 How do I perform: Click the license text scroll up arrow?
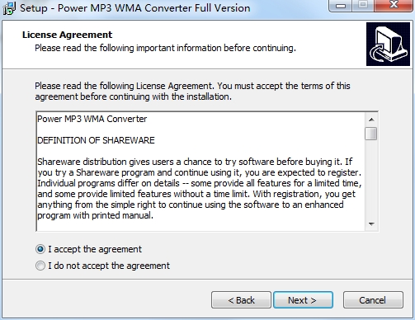371,120
